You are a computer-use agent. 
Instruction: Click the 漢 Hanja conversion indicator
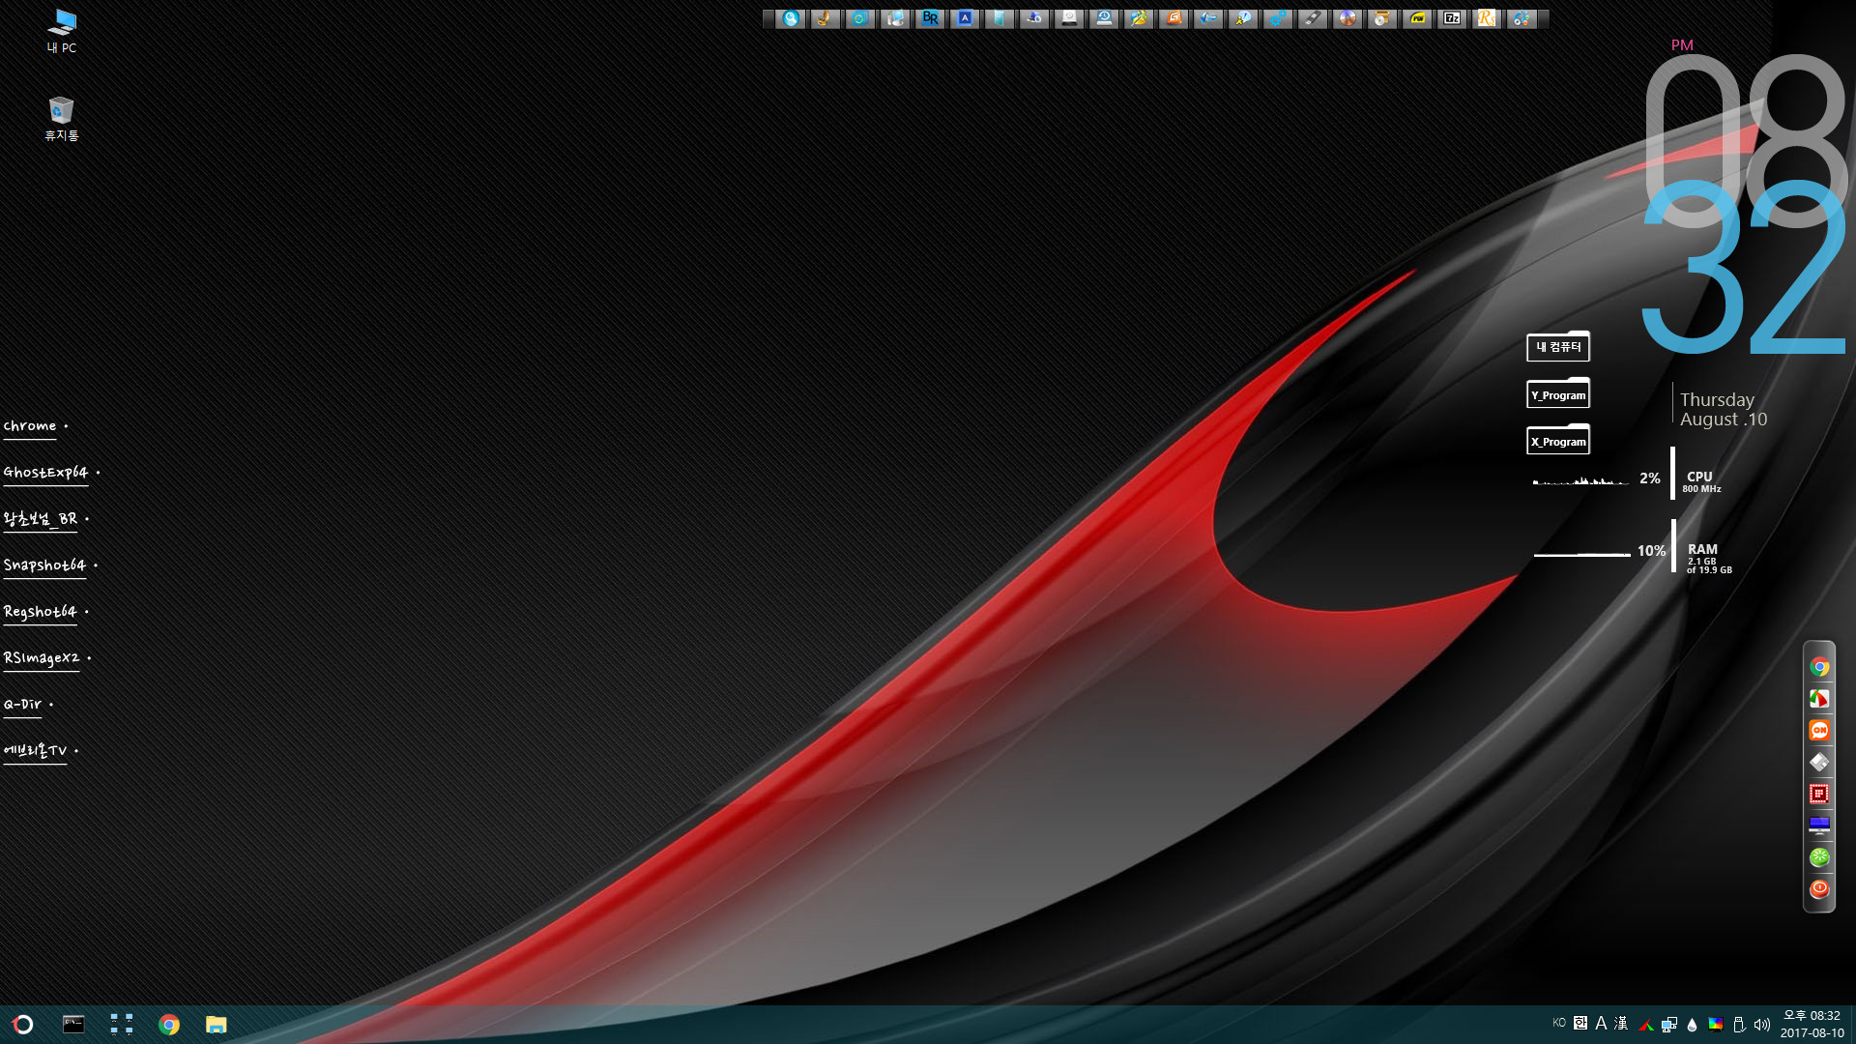1621,1023
